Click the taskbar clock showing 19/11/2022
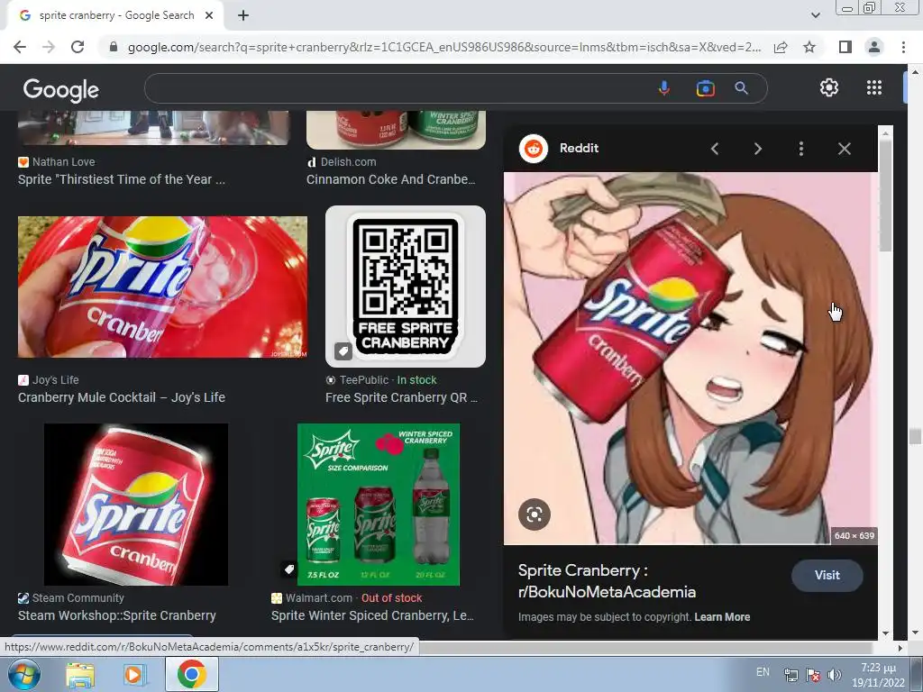 coord(878,675)
